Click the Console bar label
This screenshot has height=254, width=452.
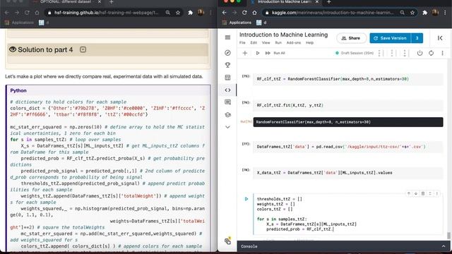click(249, 246)
